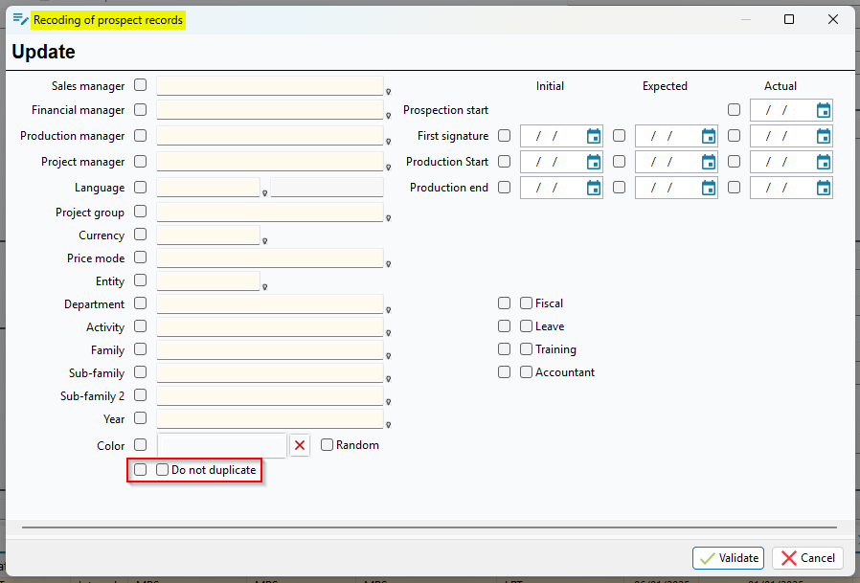Clear color with red X icon
860x583 pixels.
pos(300,445)
